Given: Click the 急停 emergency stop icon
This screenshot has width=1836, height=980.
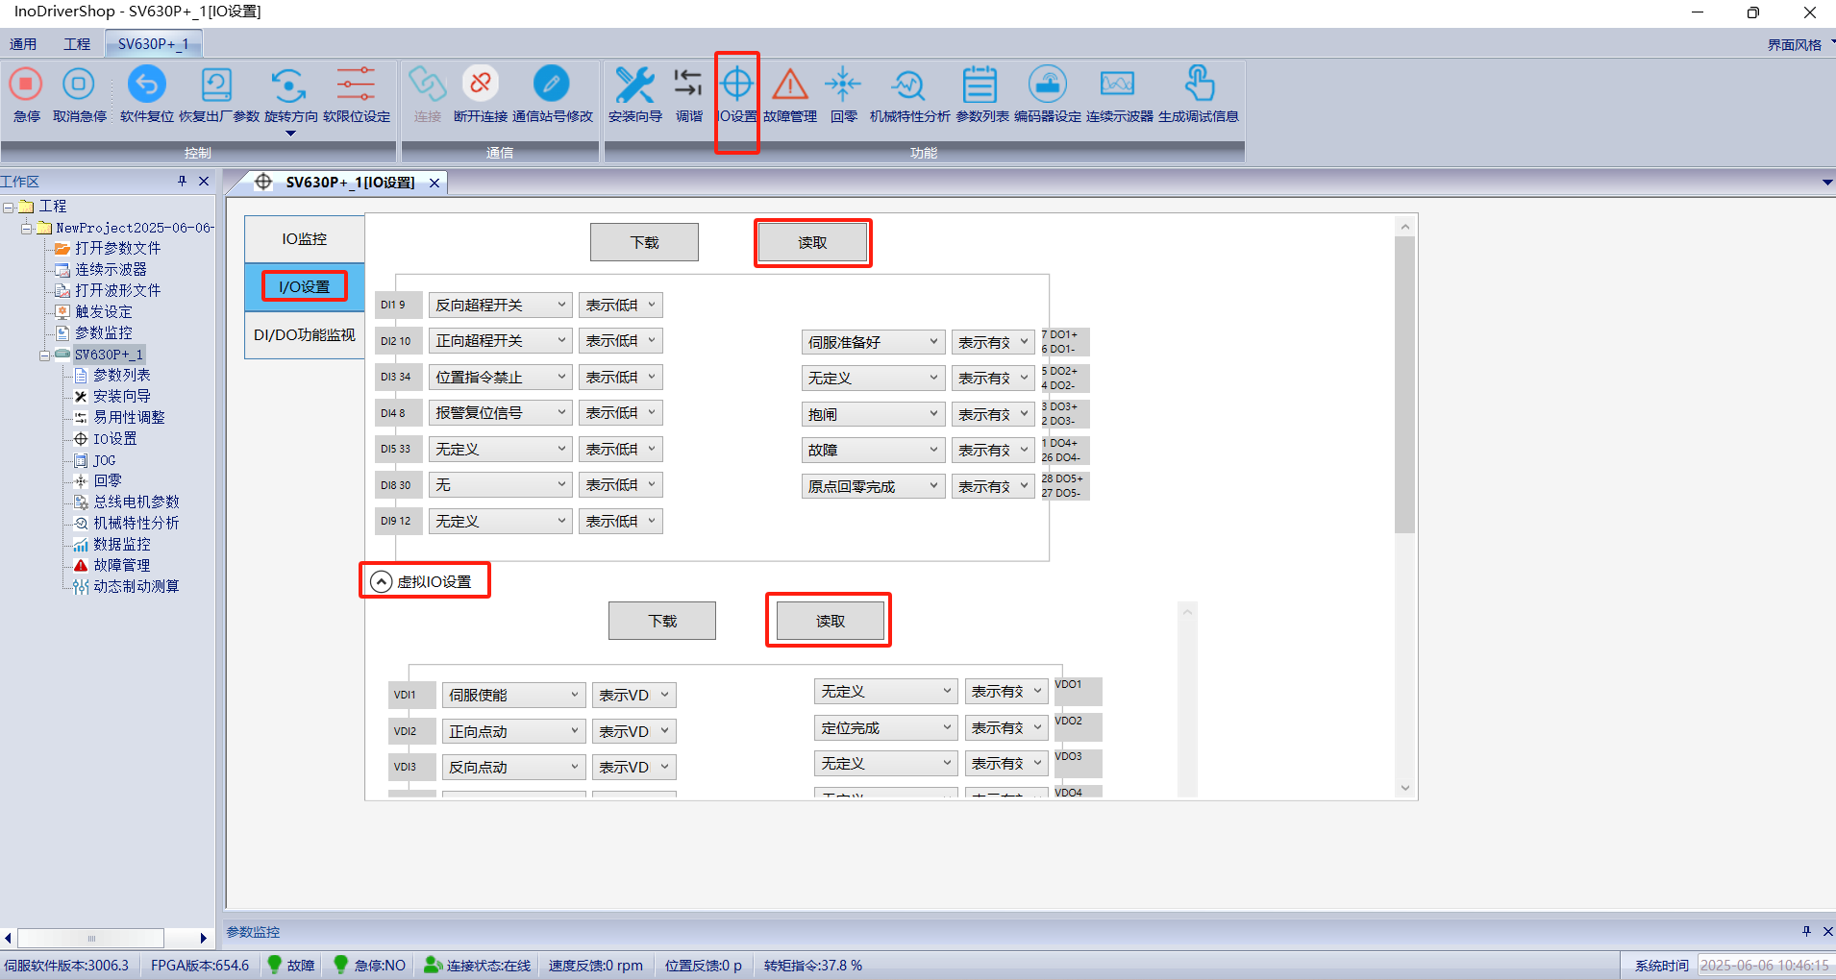Looking at the screenshot, I should pos(26,86).
